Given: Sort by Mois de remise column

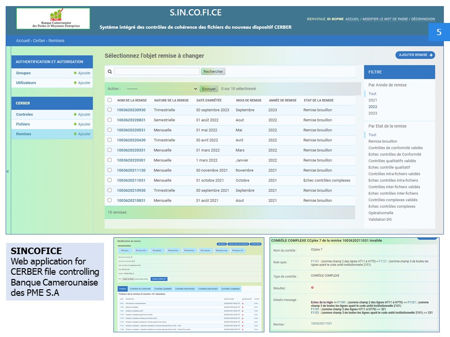Looking at the screenshot, I should point(249,100).
